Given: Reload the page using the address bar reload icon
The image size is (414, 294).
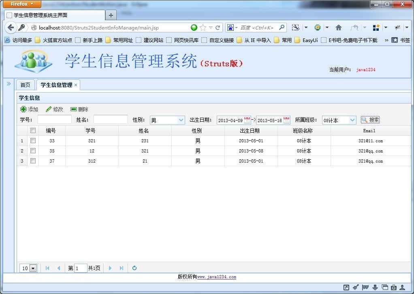Looking at the screenshot, I should 218,27.
